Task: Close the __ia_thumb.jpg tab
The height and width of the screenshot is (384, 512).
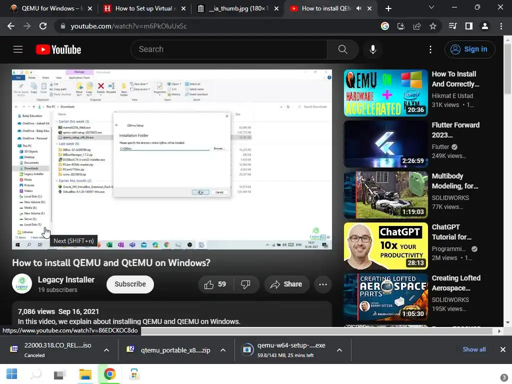Action: point(276,8)
